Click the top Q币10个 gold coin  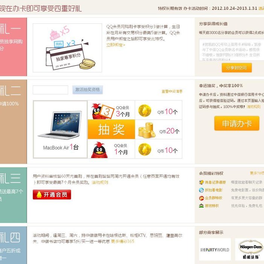(x=145, y=111)
